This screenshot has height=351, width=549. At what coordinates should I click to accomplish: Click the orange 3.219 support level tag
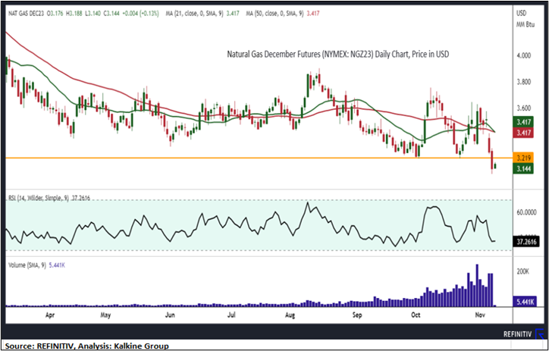[522, 158]
